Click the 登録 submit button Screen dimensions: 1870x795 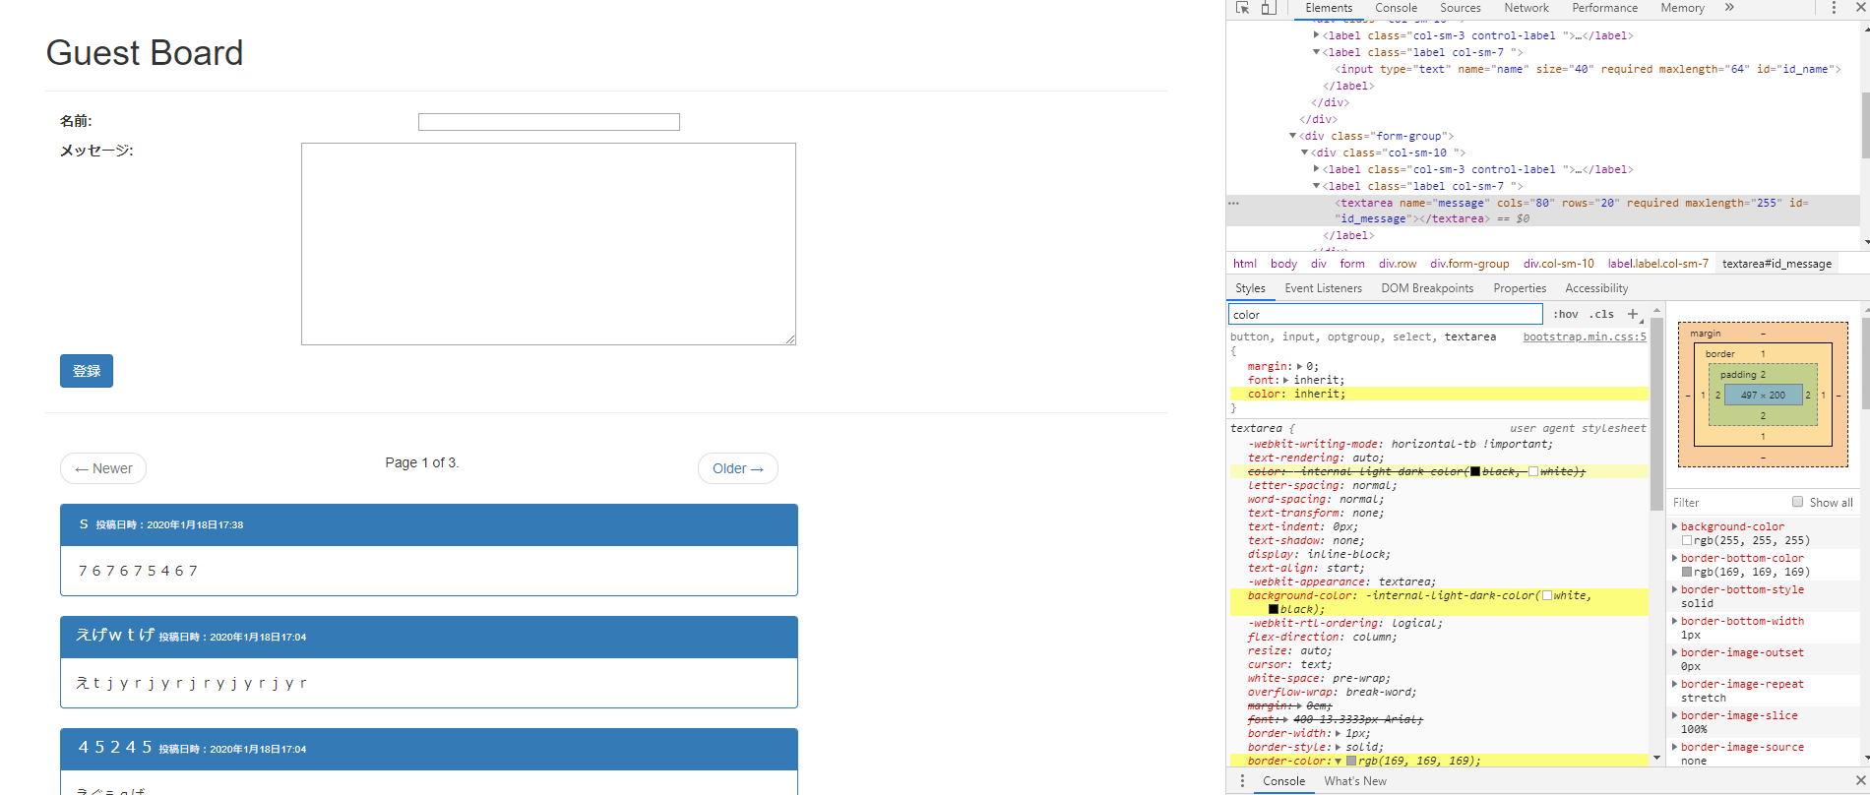87,371
